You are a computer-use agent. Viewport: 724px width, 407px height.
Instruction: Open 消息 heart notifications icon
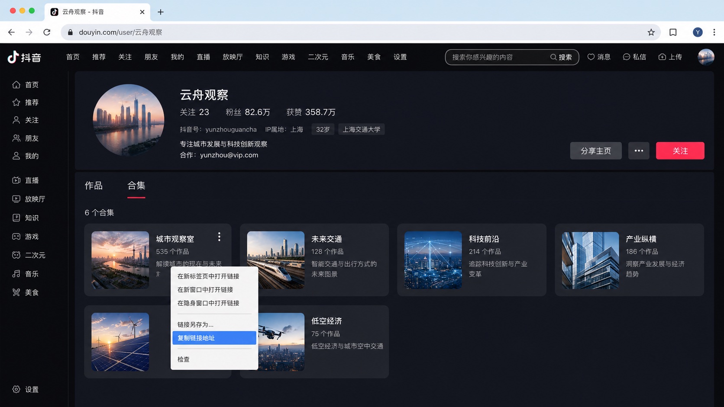tap(591, 57)
